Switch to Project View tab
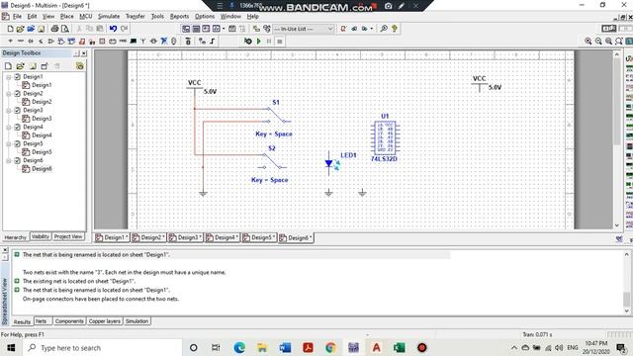Image resolution: width=633 pixels, height=356 pixels. [68, 237]
